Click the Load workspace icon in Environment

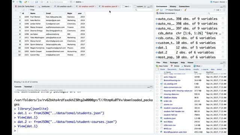coord(157,10)
